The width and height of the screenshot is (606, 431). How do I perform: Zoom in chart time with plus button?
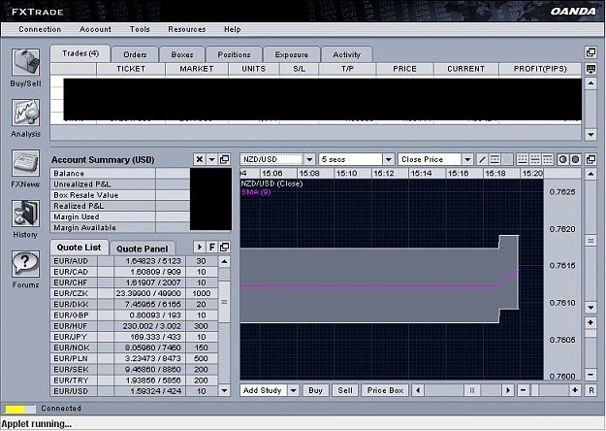point(575,390)
